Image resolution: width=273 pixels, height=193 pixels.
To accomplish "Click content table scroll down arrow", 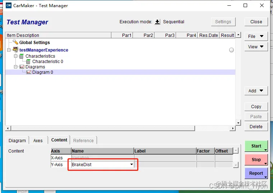I will pos(236,165).
